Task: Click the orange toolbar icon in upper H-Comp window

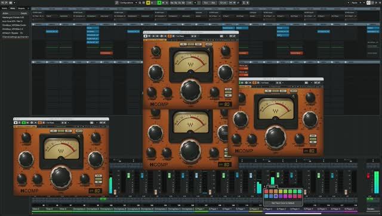Action: coord(170,36)
